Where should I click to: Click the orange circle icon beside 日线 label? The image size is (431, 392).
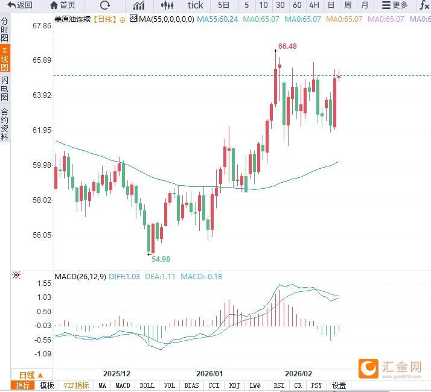(x=123, y=19)
